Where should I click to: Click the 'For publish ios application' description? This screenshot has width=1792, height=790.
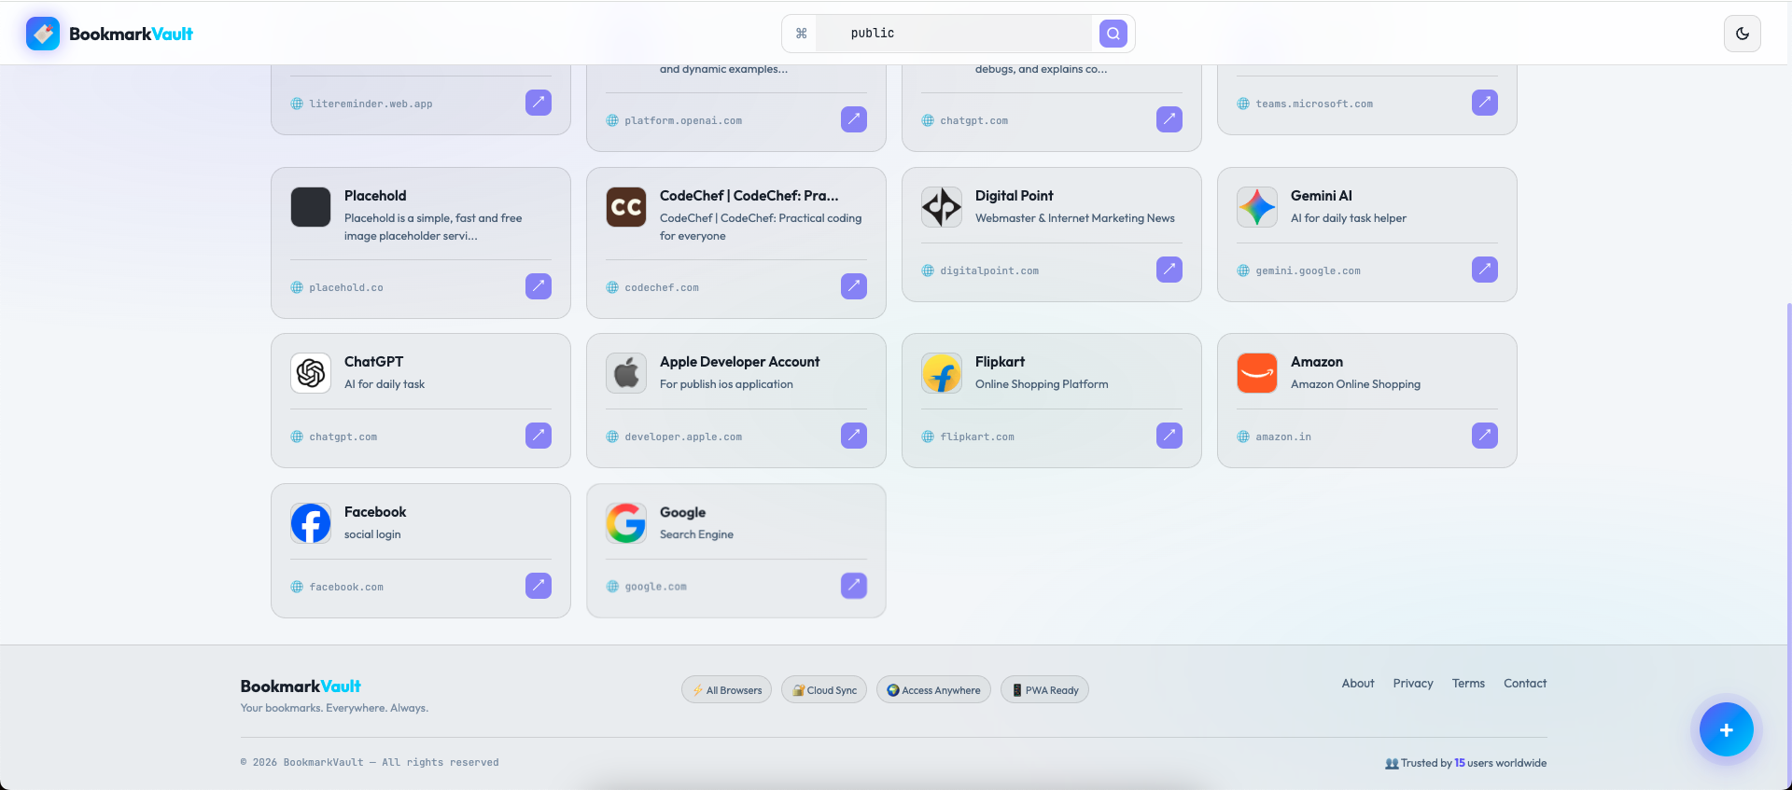coord(726,384)
